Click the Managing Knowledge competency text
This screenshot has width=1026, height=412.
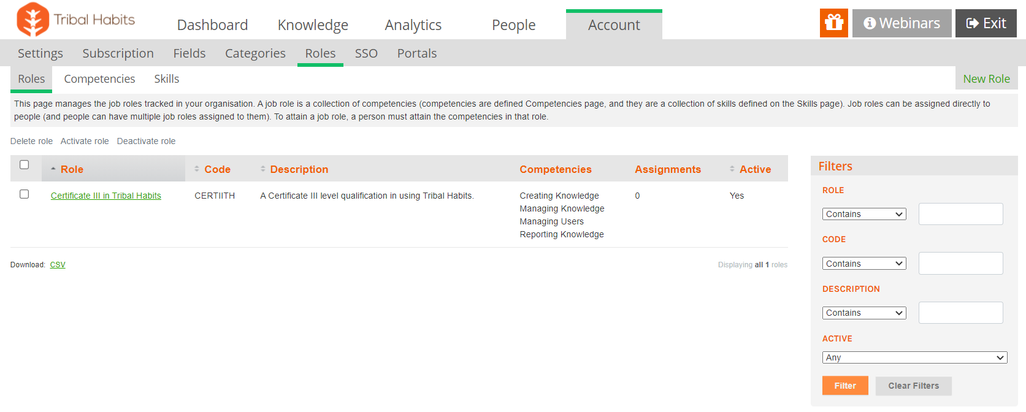(562, 208)
